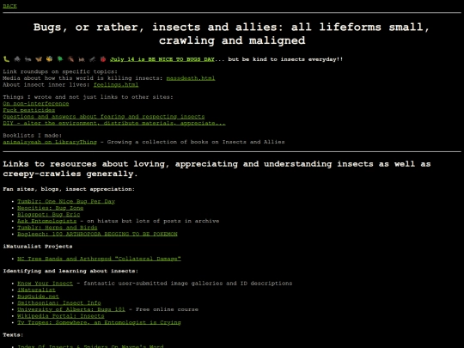Click the page title heading 'Bugs, or rather, insects'
464x348 pixels.
point(232,34)
